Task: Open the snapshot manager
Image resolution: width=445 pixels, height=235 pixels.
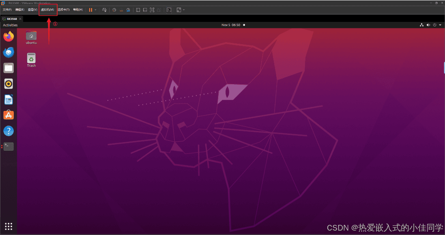Action: point(128,10)
